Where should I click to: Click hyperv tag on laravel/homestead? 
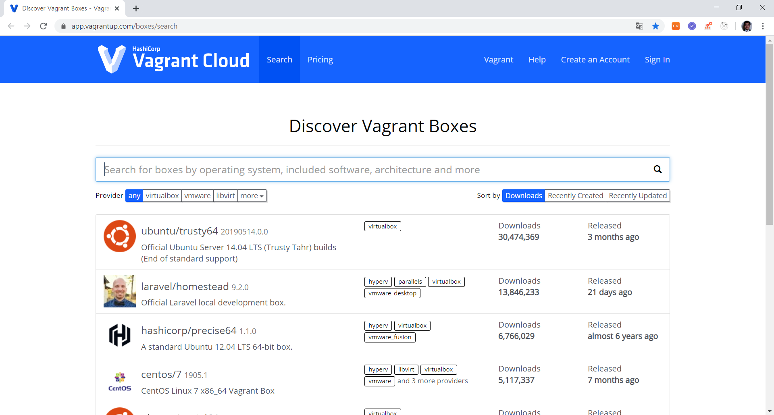[x=378, y=282]
